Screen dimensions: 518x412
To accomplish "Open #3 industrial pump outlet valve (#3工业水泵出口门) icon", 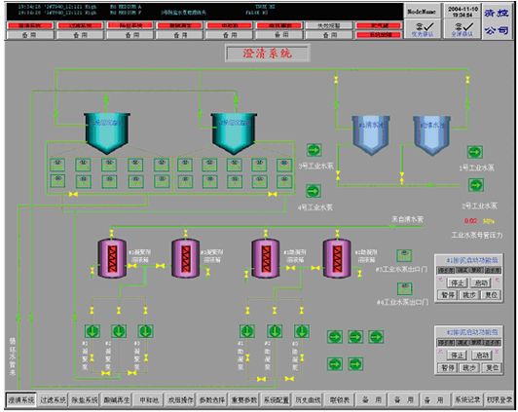I will pyautogui.click(x=404, y=256).
